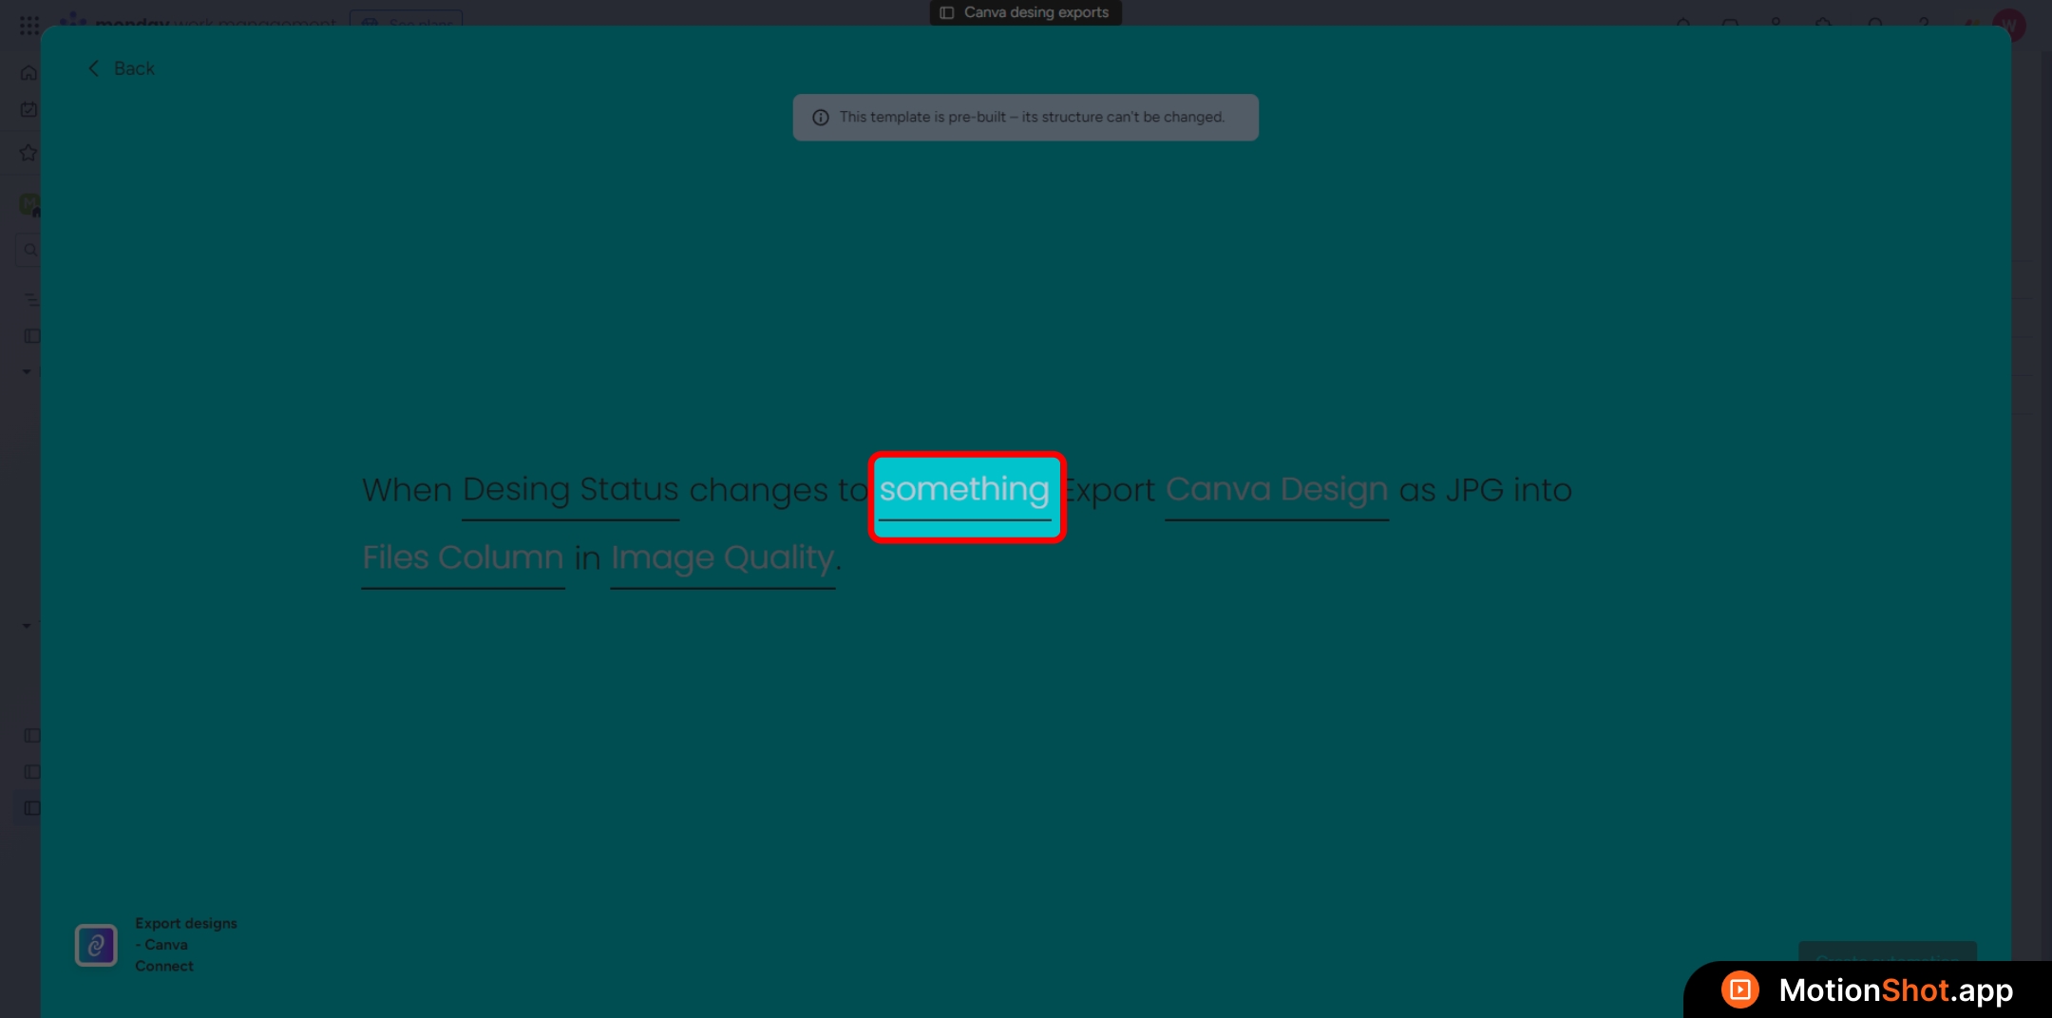Viewport: 2052px width, 1018px height.
Task: Choose the Canva Design field
Action: (1276, 491)
